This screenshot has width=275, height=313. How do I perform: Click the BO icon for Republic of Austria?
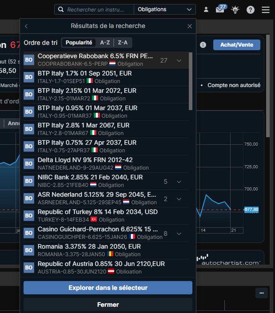tap(29, 268)
